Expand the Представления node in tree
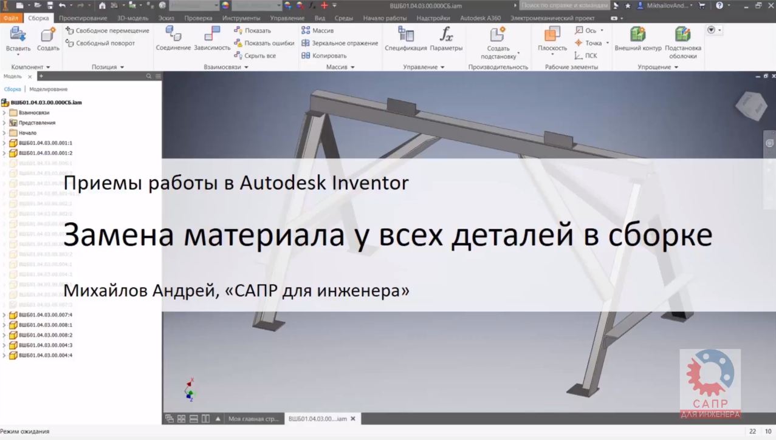The height and width of the screenshot is (440, 776). pyautogui.click(x=4, y=123)
